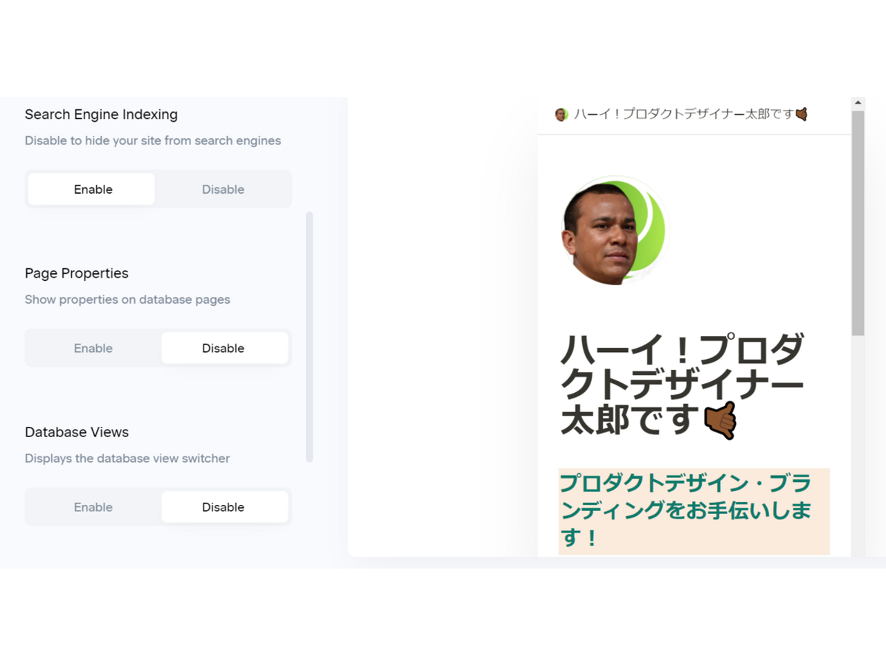
Task: Click the brown hand emoji after 太郎です heading
Action: point(720,420)
